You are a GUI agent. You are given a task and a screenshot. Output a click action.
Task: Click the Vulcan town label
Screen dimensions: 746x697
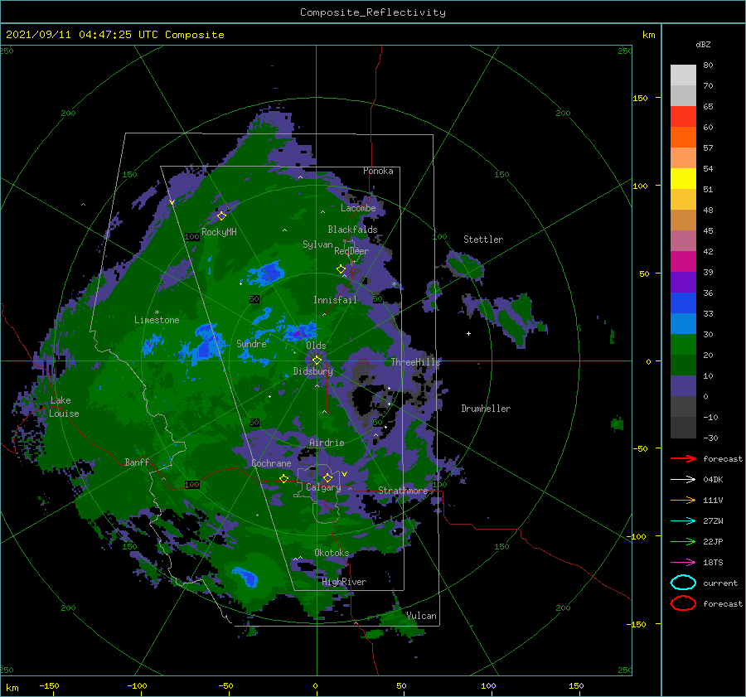pyautogui.click(x=421, y=616)
